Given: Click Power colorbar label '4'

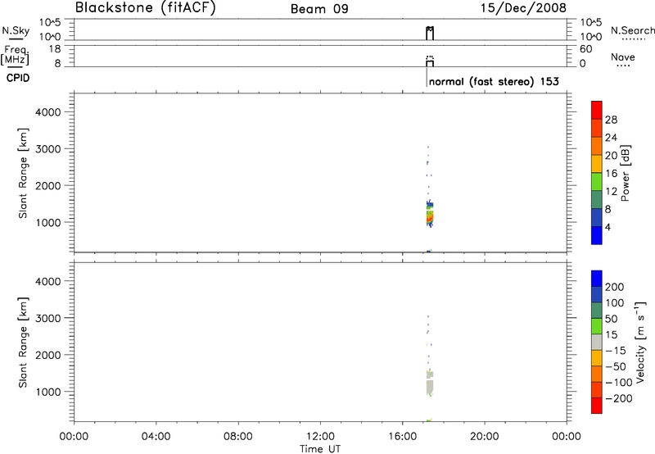Looking at the screenshot, I should [608, 228].
